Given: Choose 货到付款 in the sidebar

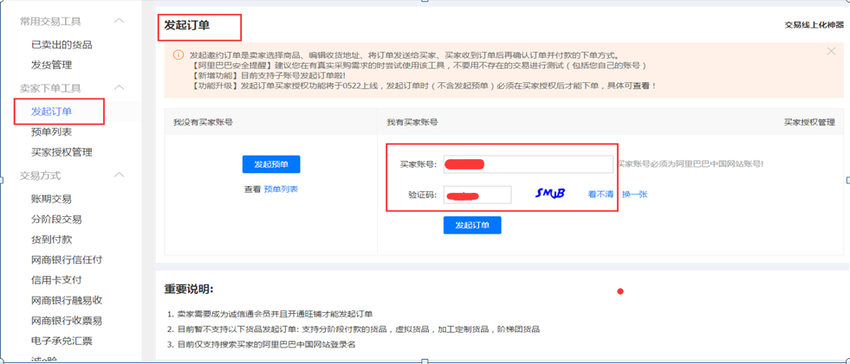Looking at the screenshot, I should click(x=51, y=239).
